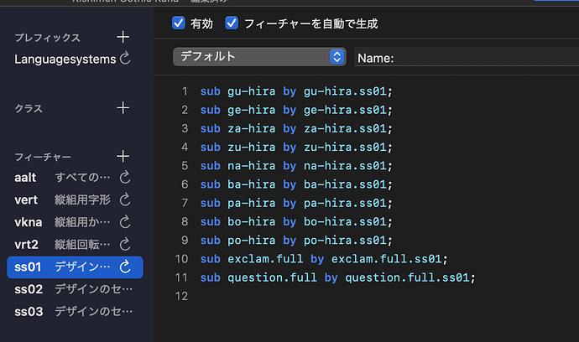Select Languagesystems in the prefix list
The height and width of the screenshot is (342, 579).
click(64, 59)
